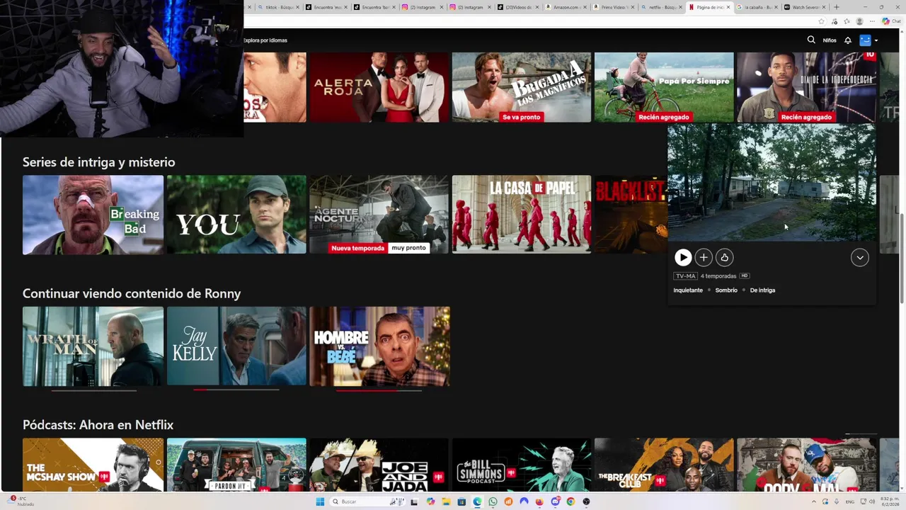The height and width of the screenshot is (510, 906).
Task: Open OBS Studio from the taskbar
Action: click(x=586, y=501)
